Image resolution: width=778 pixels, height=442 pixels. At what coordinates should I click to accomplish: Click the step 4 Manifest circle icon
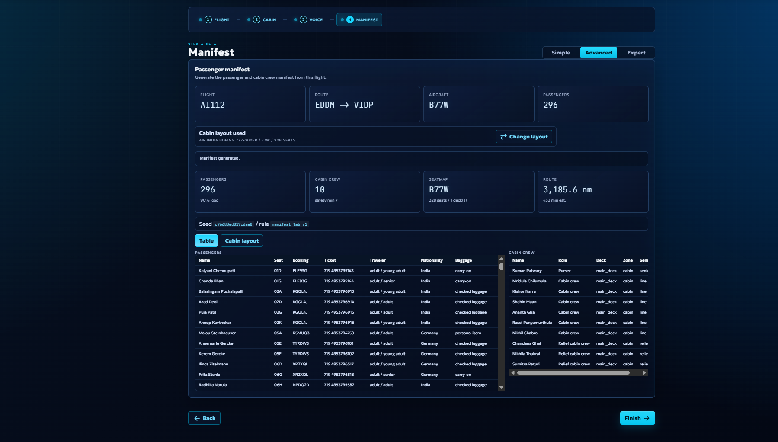tap(350, 20)
